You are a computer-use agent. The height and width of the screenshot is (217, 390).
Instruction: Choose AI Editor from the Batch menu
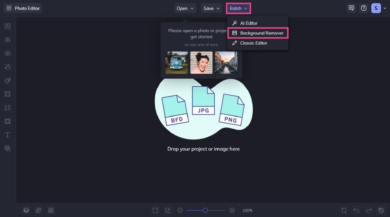258,23
